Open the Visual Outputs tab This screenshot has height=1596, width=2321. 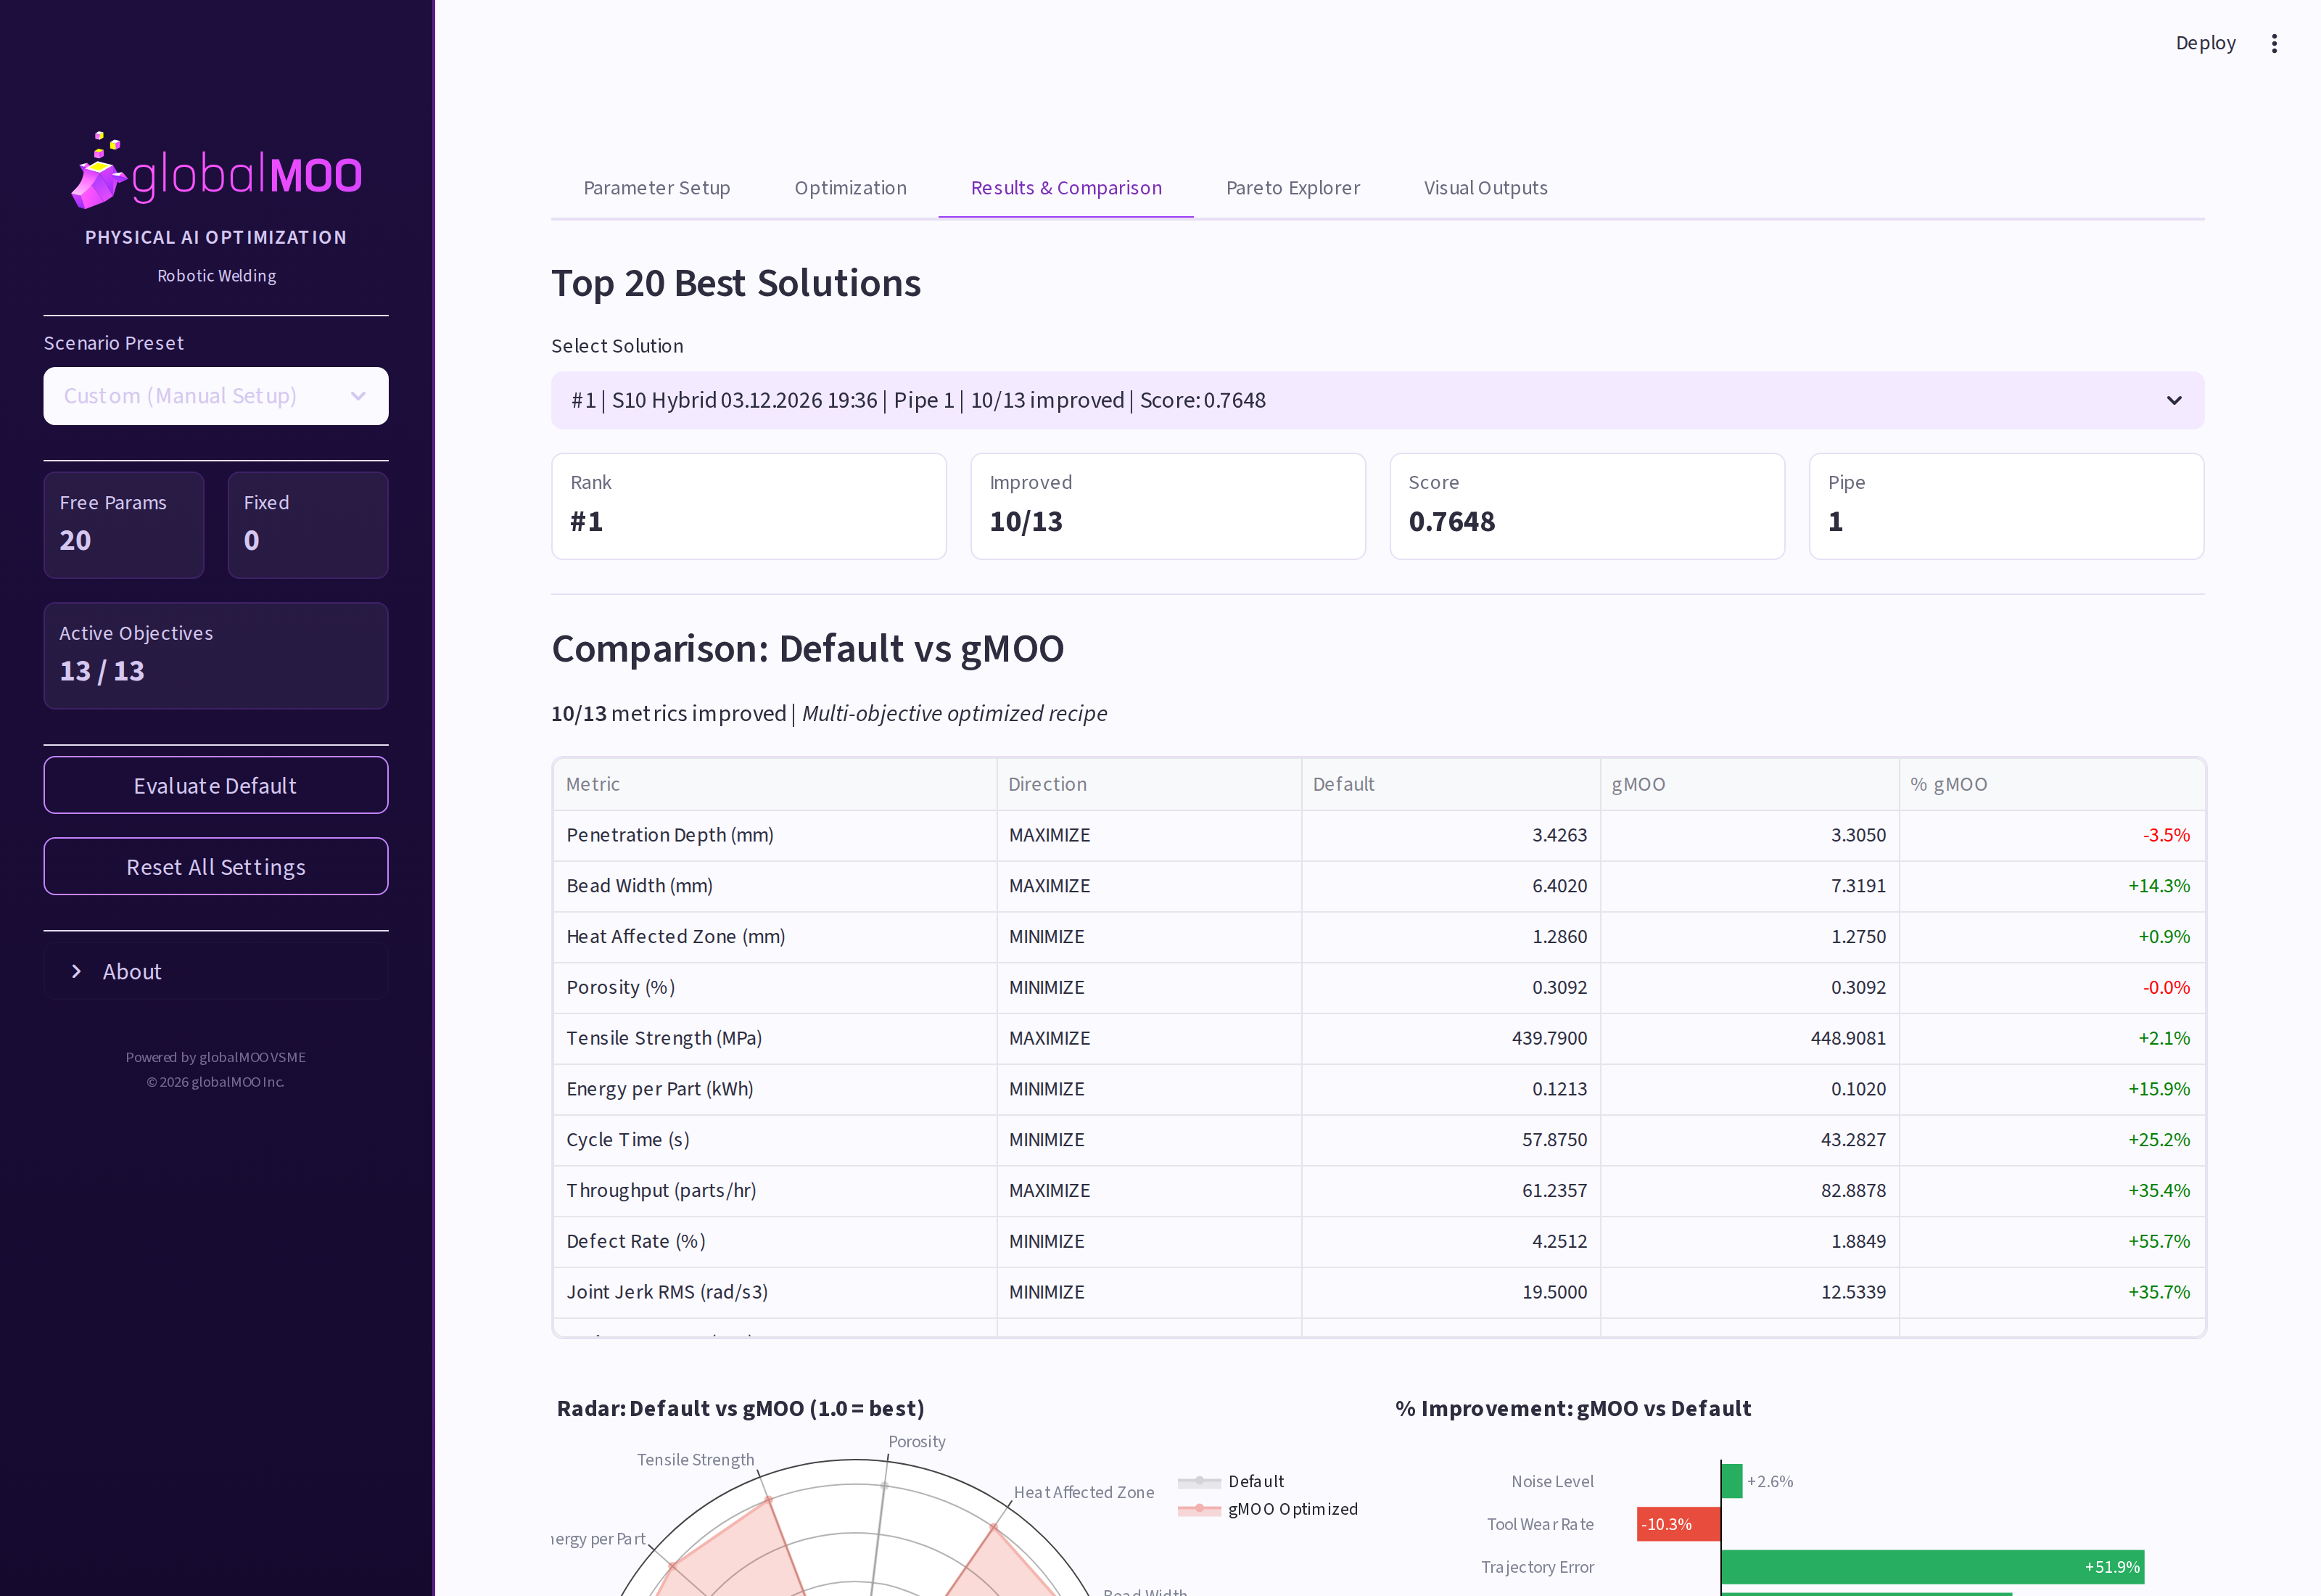point(1485,188)
